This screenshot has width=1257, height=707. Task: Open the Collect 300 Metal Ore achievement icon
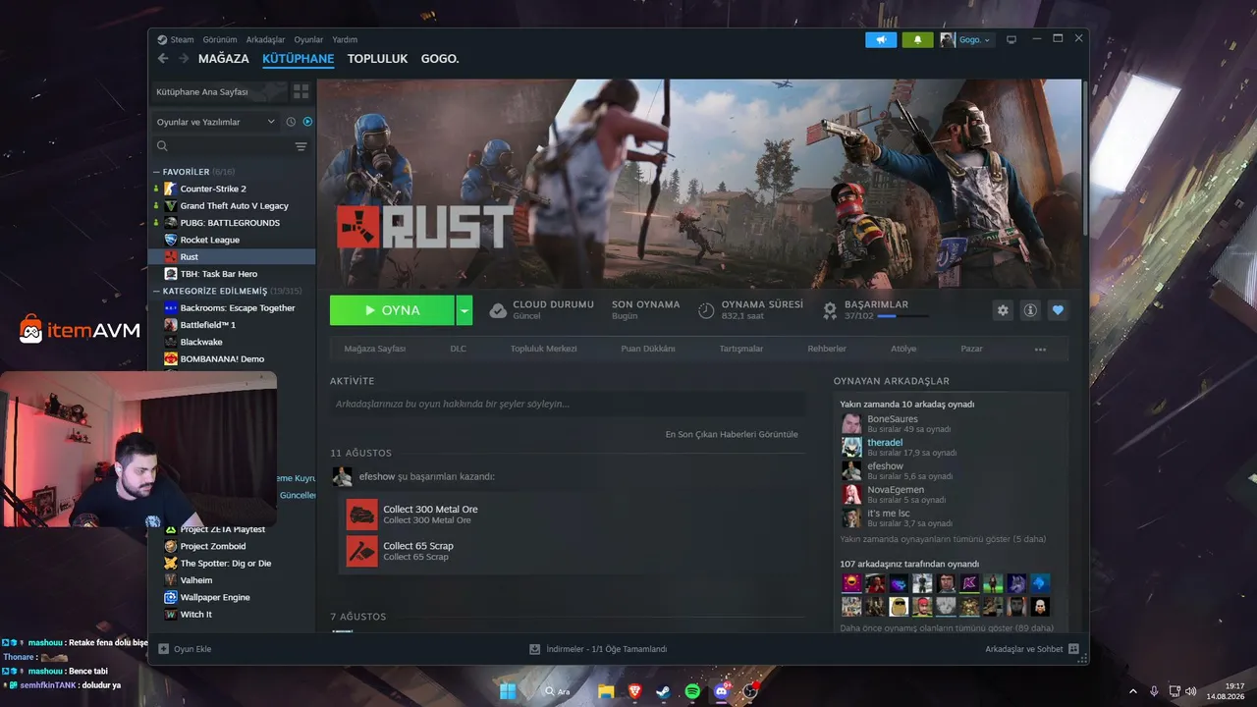(x=362, y=515)
